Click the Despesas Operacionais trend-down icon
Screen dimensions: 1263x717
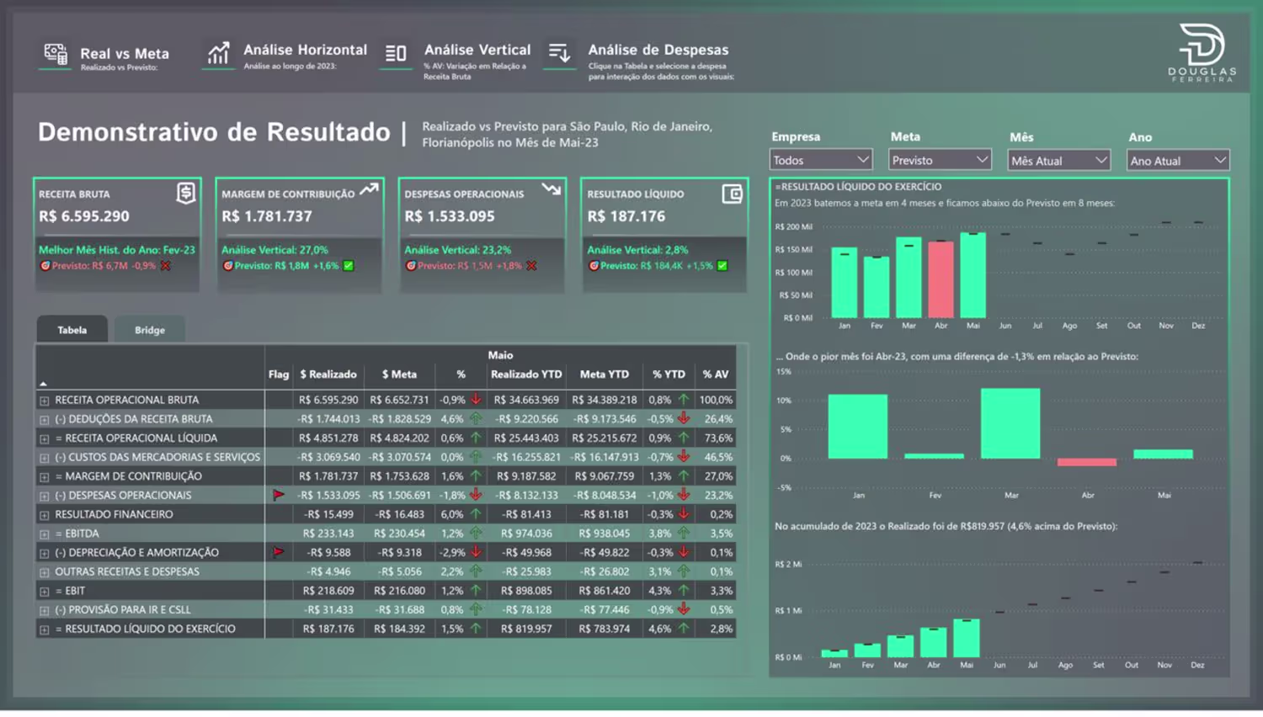tap(552, 189)
